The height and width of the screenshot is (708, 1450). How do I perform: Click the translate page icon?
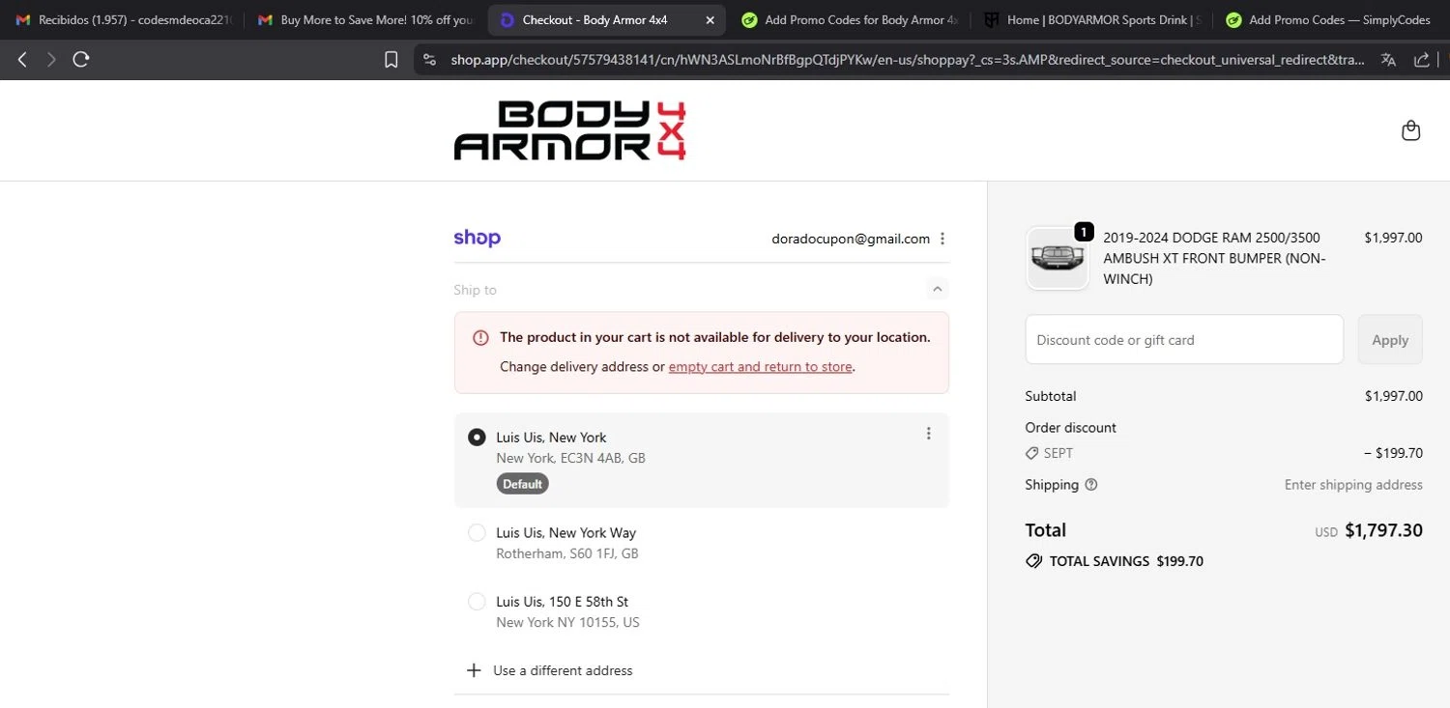tap(1389, 60)
